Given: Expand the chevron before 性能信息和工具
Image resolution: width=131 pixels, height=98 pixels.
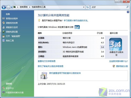Looking at the screenshot, I should (30, 7).
